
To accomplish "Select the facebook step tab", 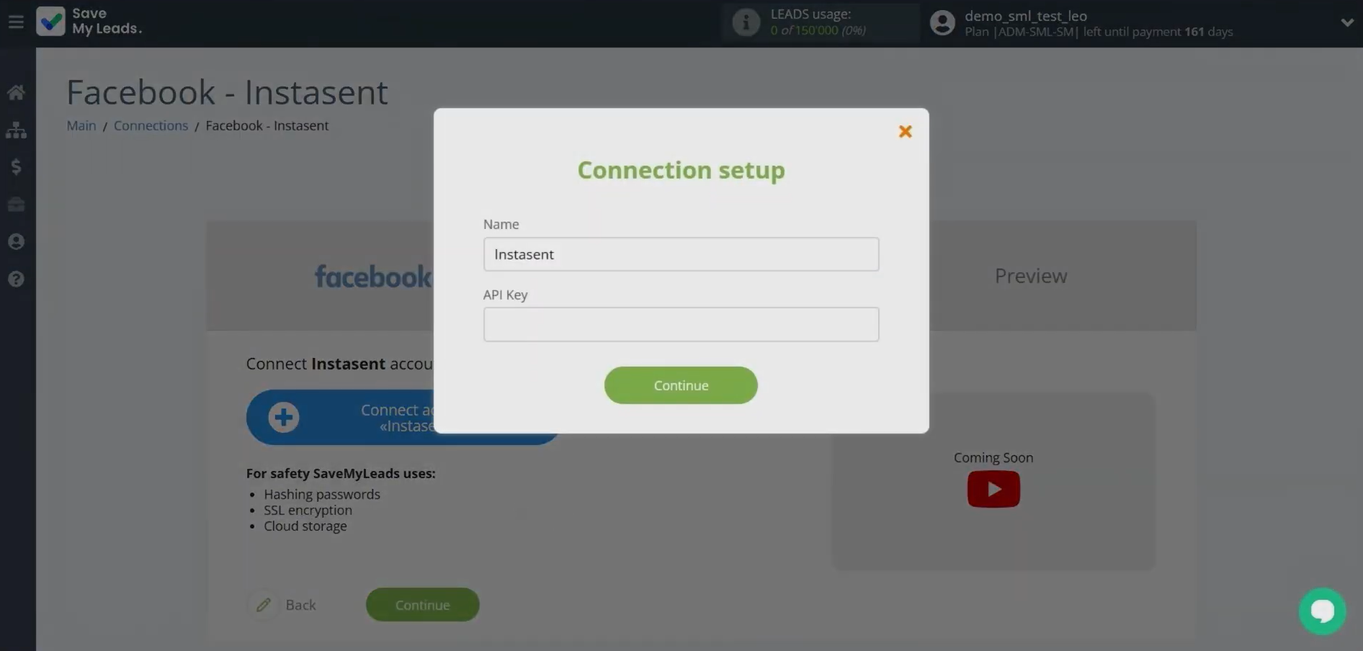I will click(372, 276).
